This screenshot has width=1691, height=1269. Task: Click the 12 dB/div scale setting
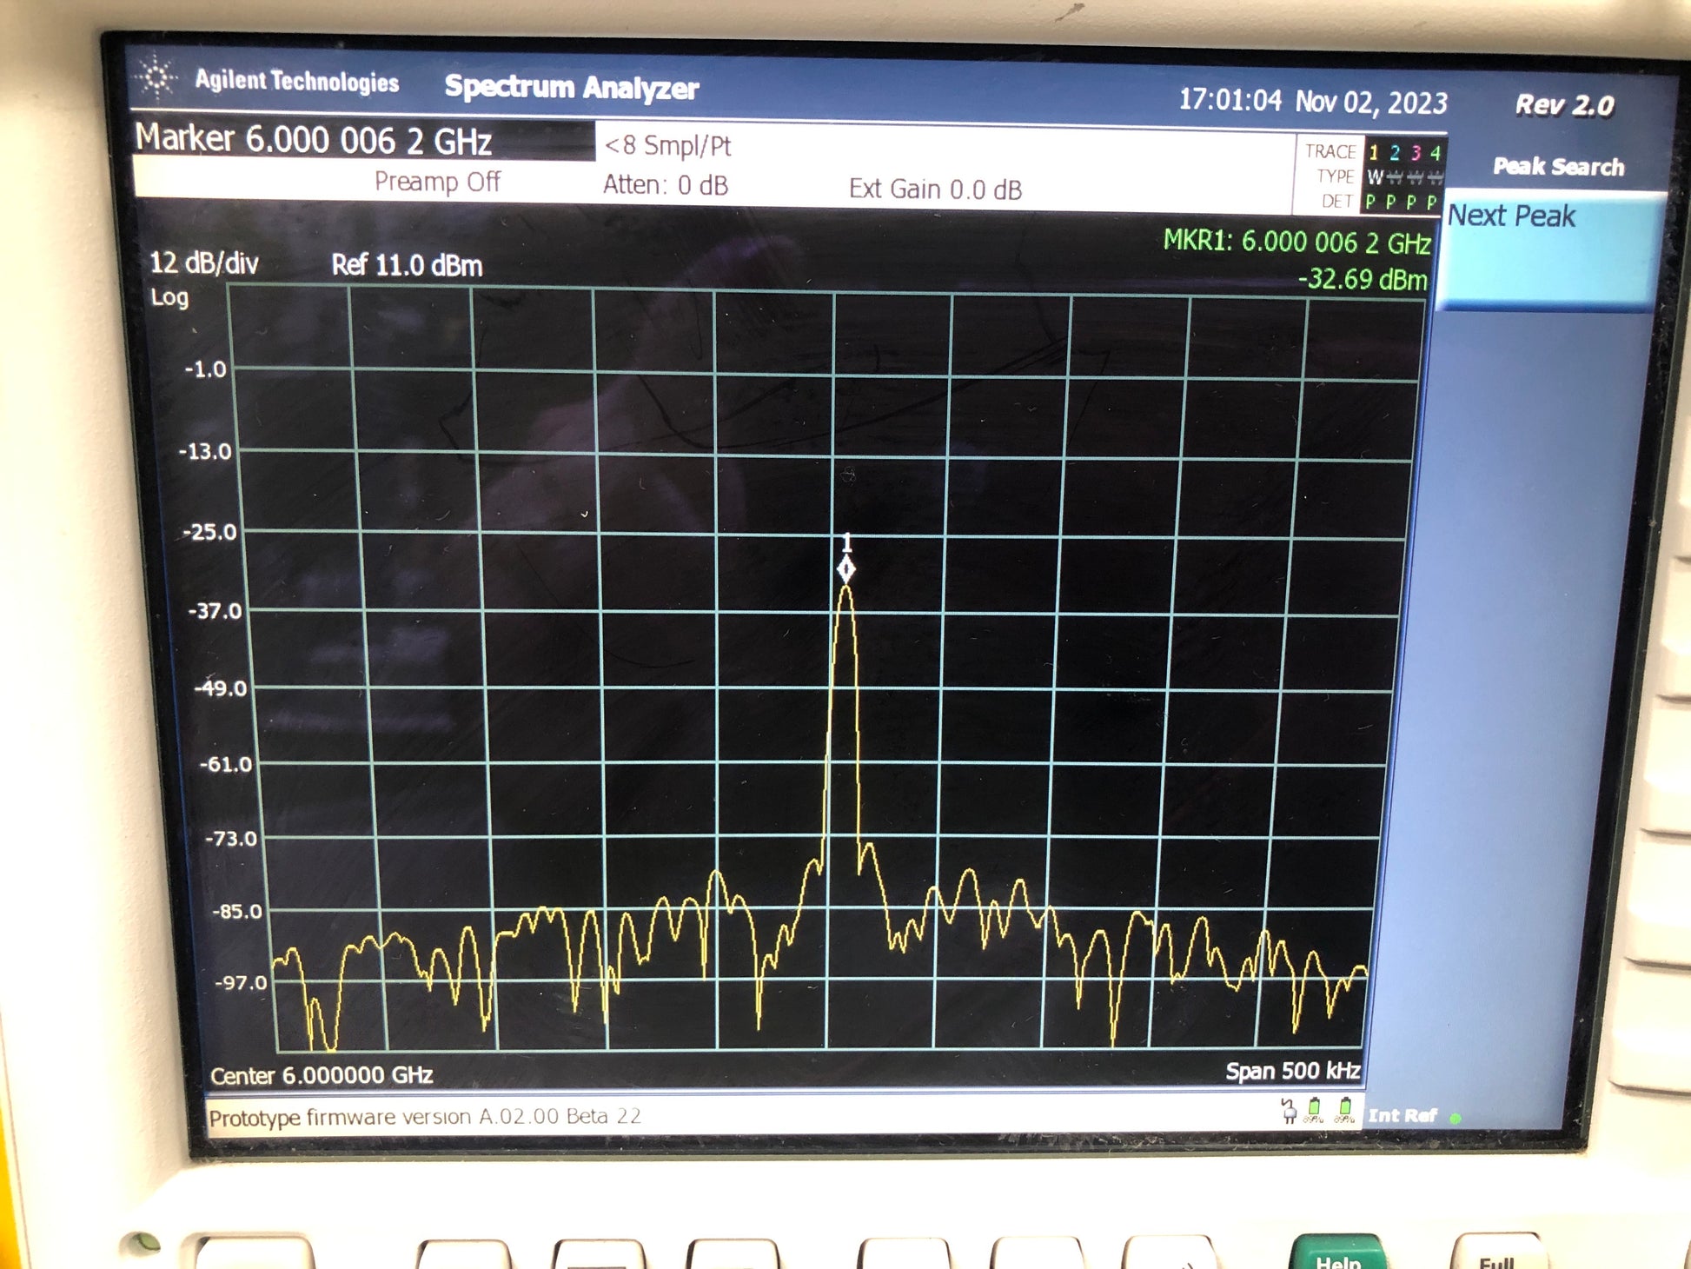(x=204, y=262)
